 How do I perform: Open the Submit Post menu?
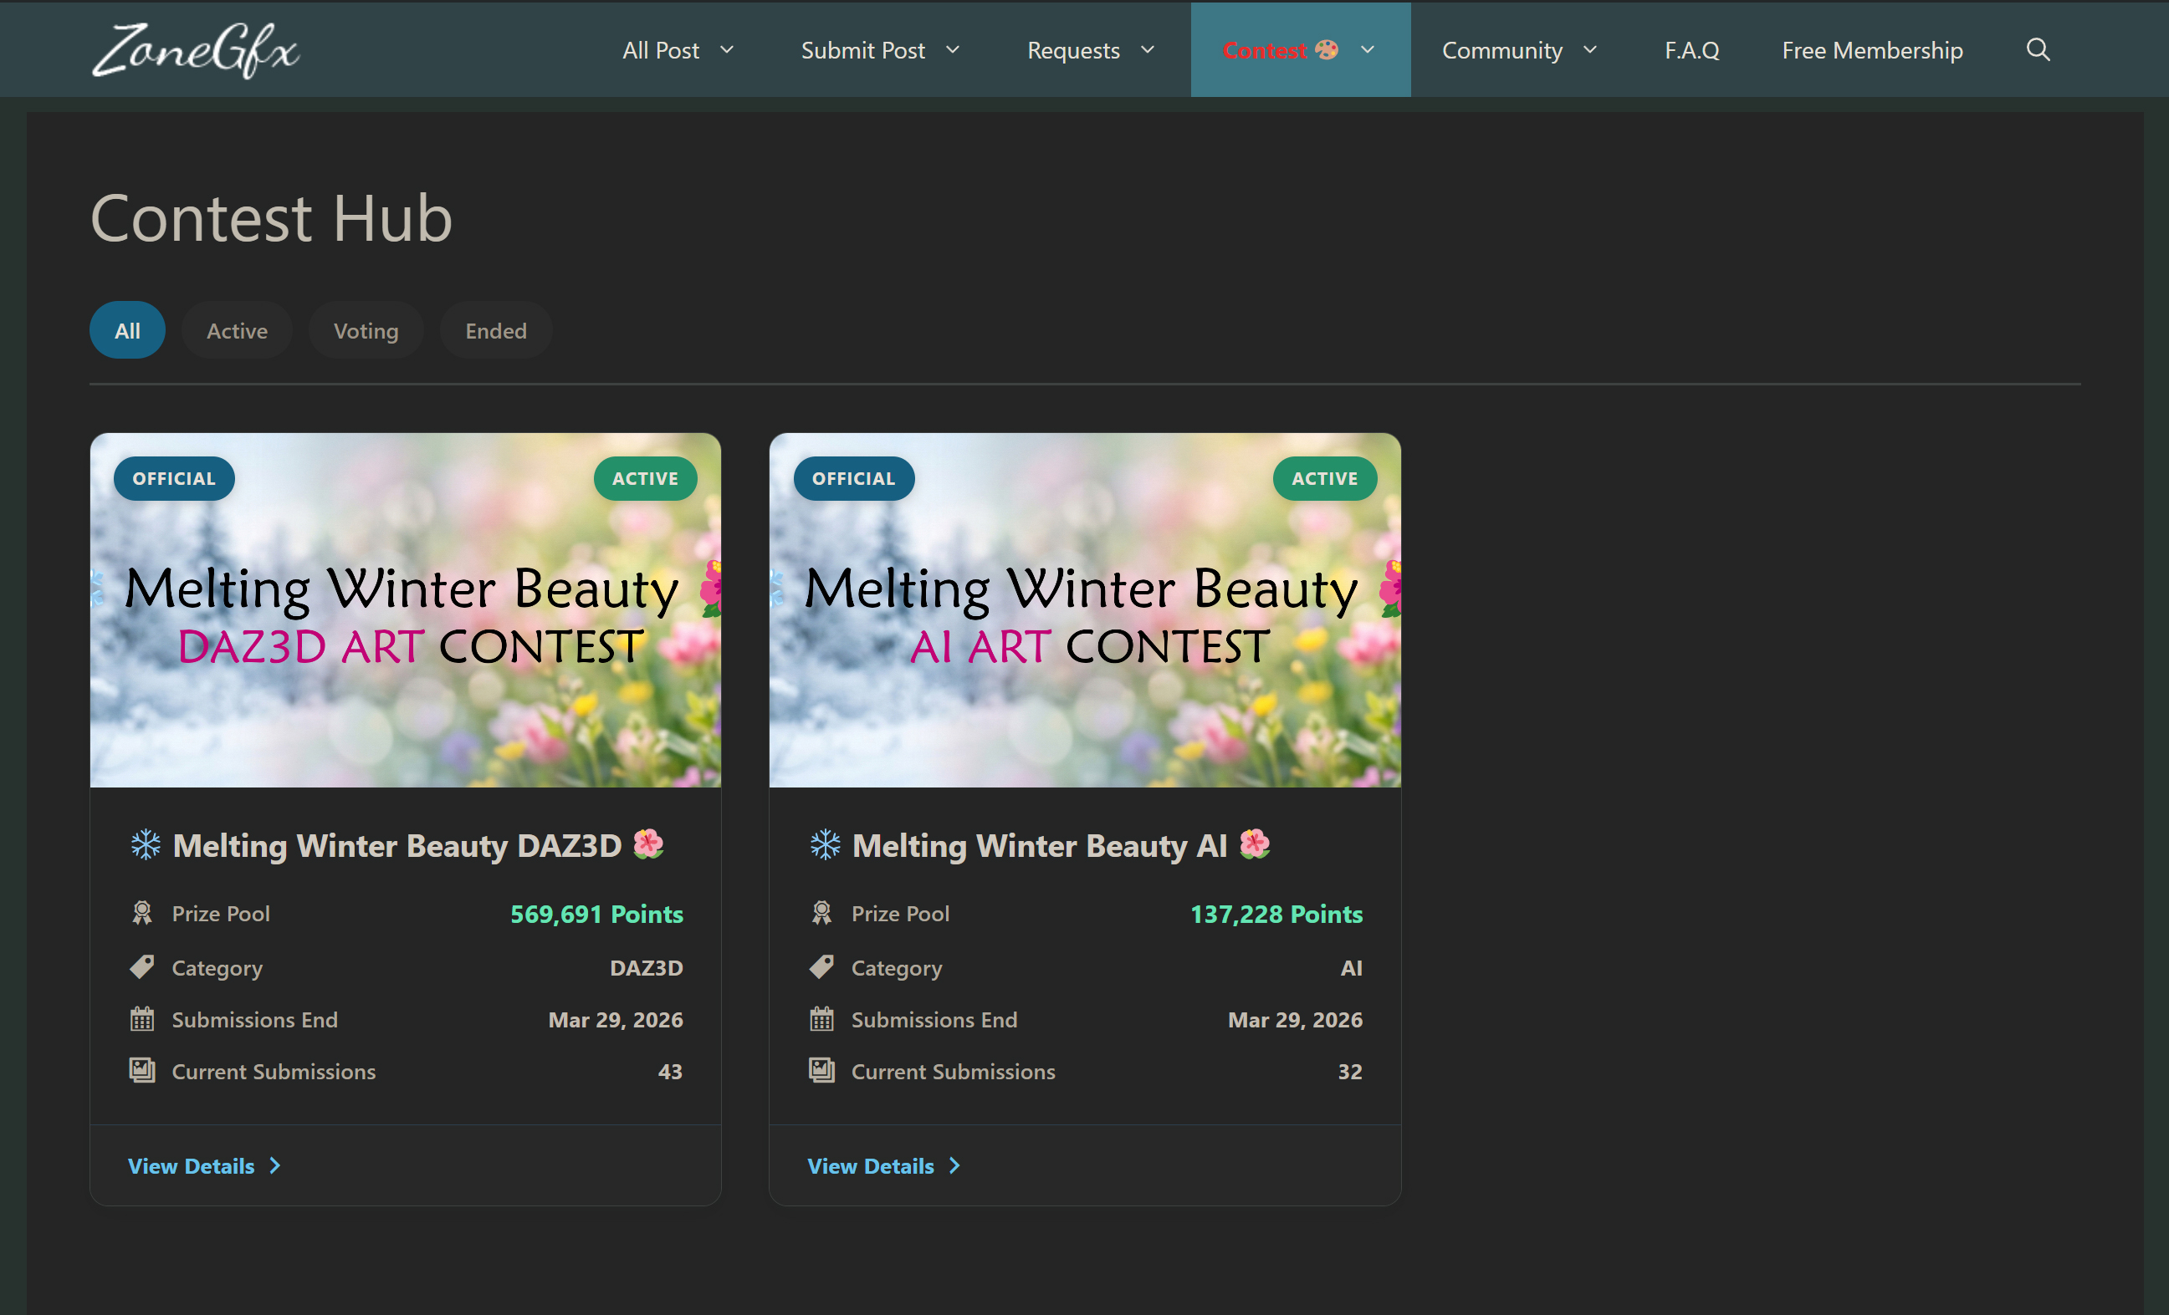pos(862,50)
